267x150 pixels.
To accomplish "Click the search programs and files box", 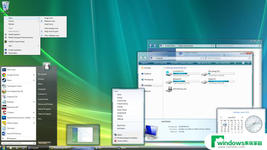I will [18, 143].
